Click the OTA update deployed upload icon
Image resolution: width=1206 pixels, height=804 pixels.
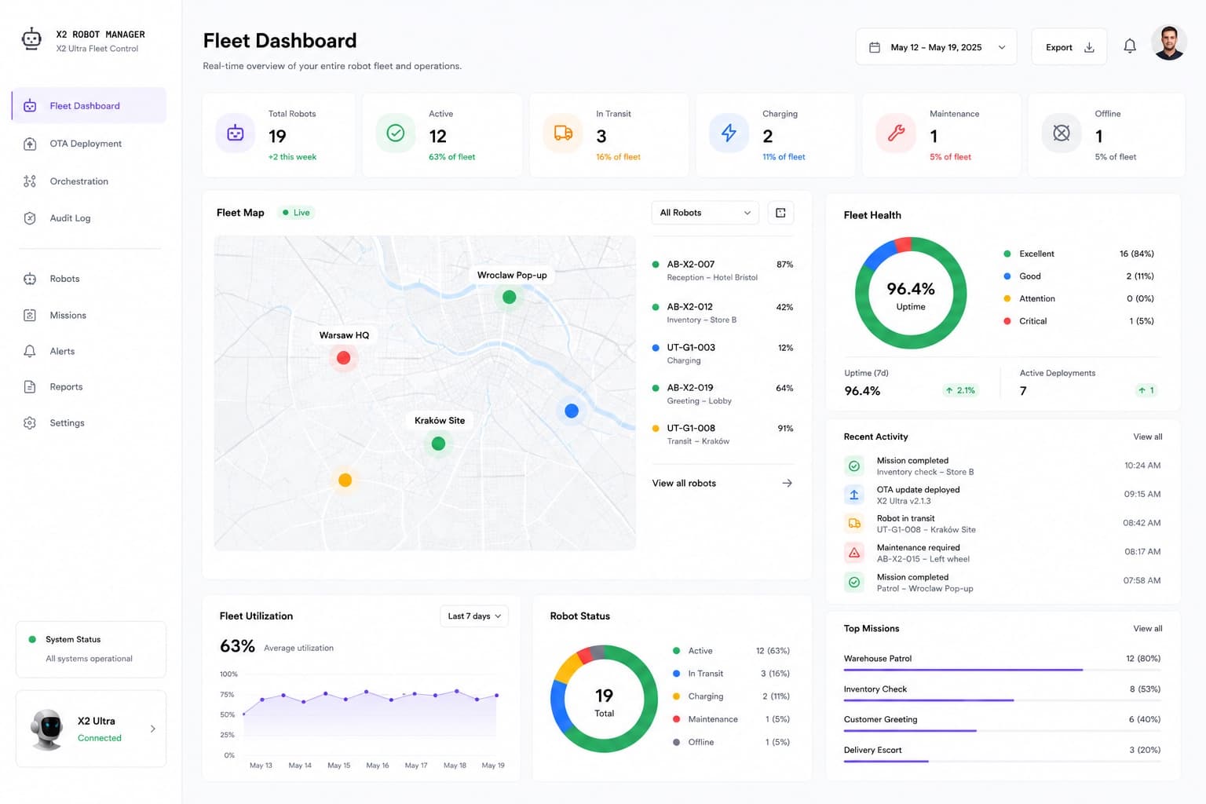(854, 495)
